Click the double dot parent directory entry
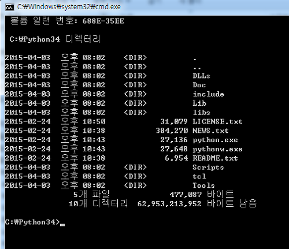 (197, 68)
